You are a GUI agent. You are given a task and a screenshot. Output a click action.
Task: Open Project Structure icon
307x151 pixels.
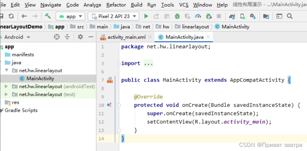click(266, 16)
